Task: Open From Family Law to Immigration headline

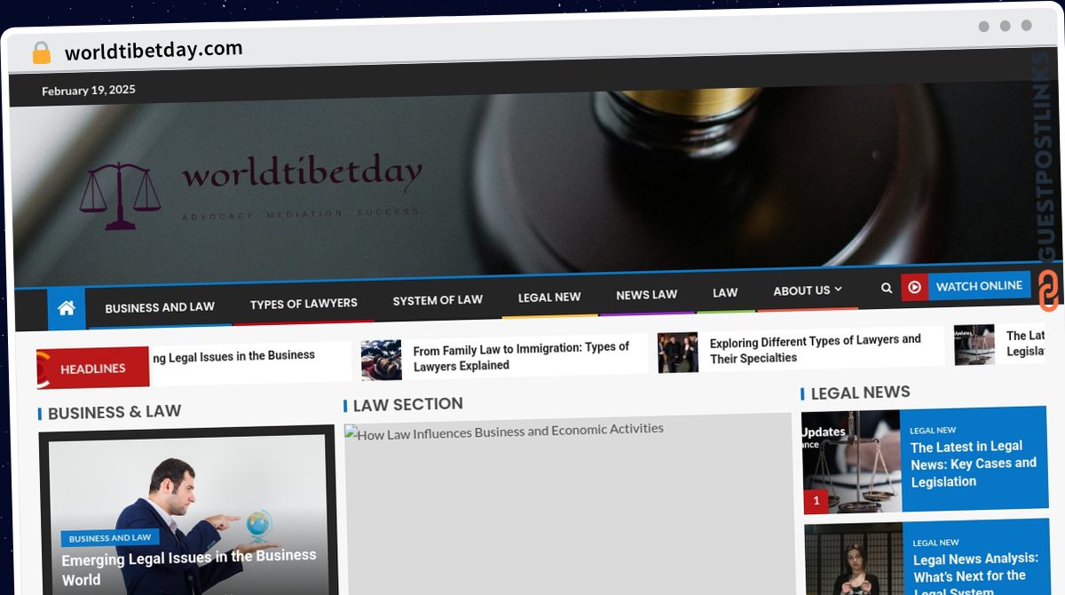Action: tap(521, 356)
